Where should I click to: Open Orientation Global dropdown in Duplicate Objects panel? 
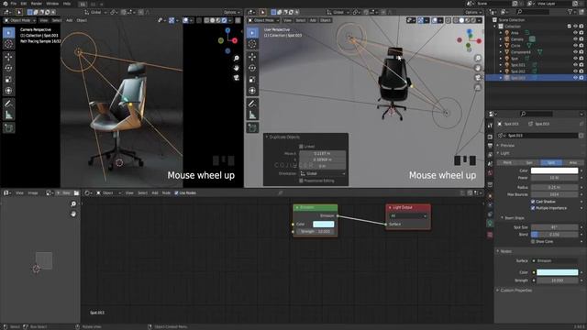(322, 173)
